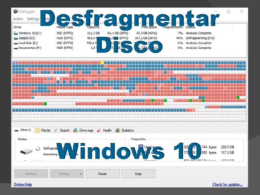Open the Check for updates link
This screenshot has height=195, width=260.
227,185
